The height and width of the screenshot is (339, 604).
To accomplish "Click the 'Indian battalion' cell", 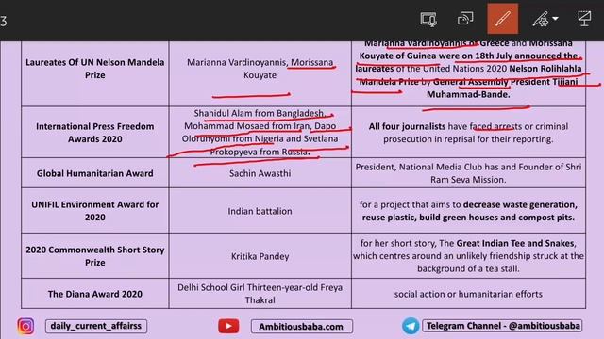I will pos(260,210).
